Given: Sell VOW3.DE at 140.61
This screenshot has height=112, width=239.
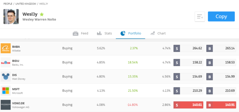Looking at the screenshot, I should pyautogui.click(x=188, y=105).
